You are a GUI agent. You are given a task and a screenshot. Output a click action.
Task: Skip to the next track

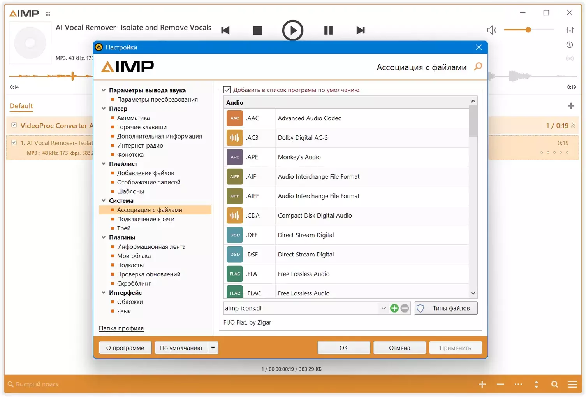pyautogui.click(x=361, y=30)
